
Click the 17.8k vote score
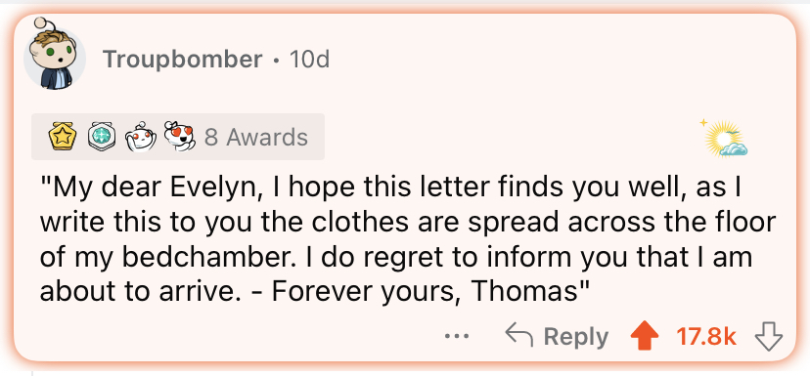pyautogui.click(x=706, y=337)
